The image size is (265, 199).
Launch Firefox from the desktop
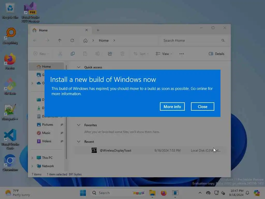coord(10,61)
